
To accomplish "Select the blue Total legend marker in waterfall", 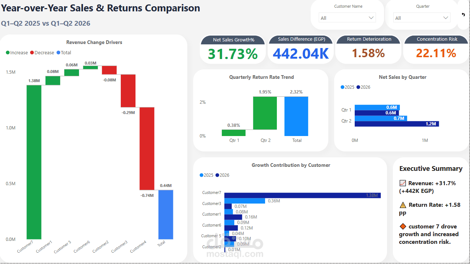I will pos(58,53).
